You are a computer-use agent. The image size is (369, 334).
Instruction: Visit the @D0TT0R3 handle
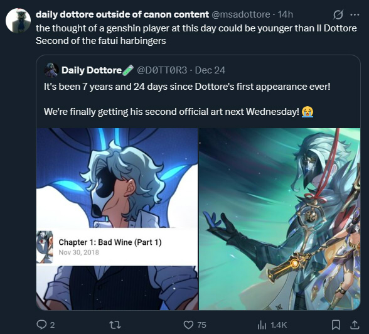pyautogui.click(x=162, y=70)
